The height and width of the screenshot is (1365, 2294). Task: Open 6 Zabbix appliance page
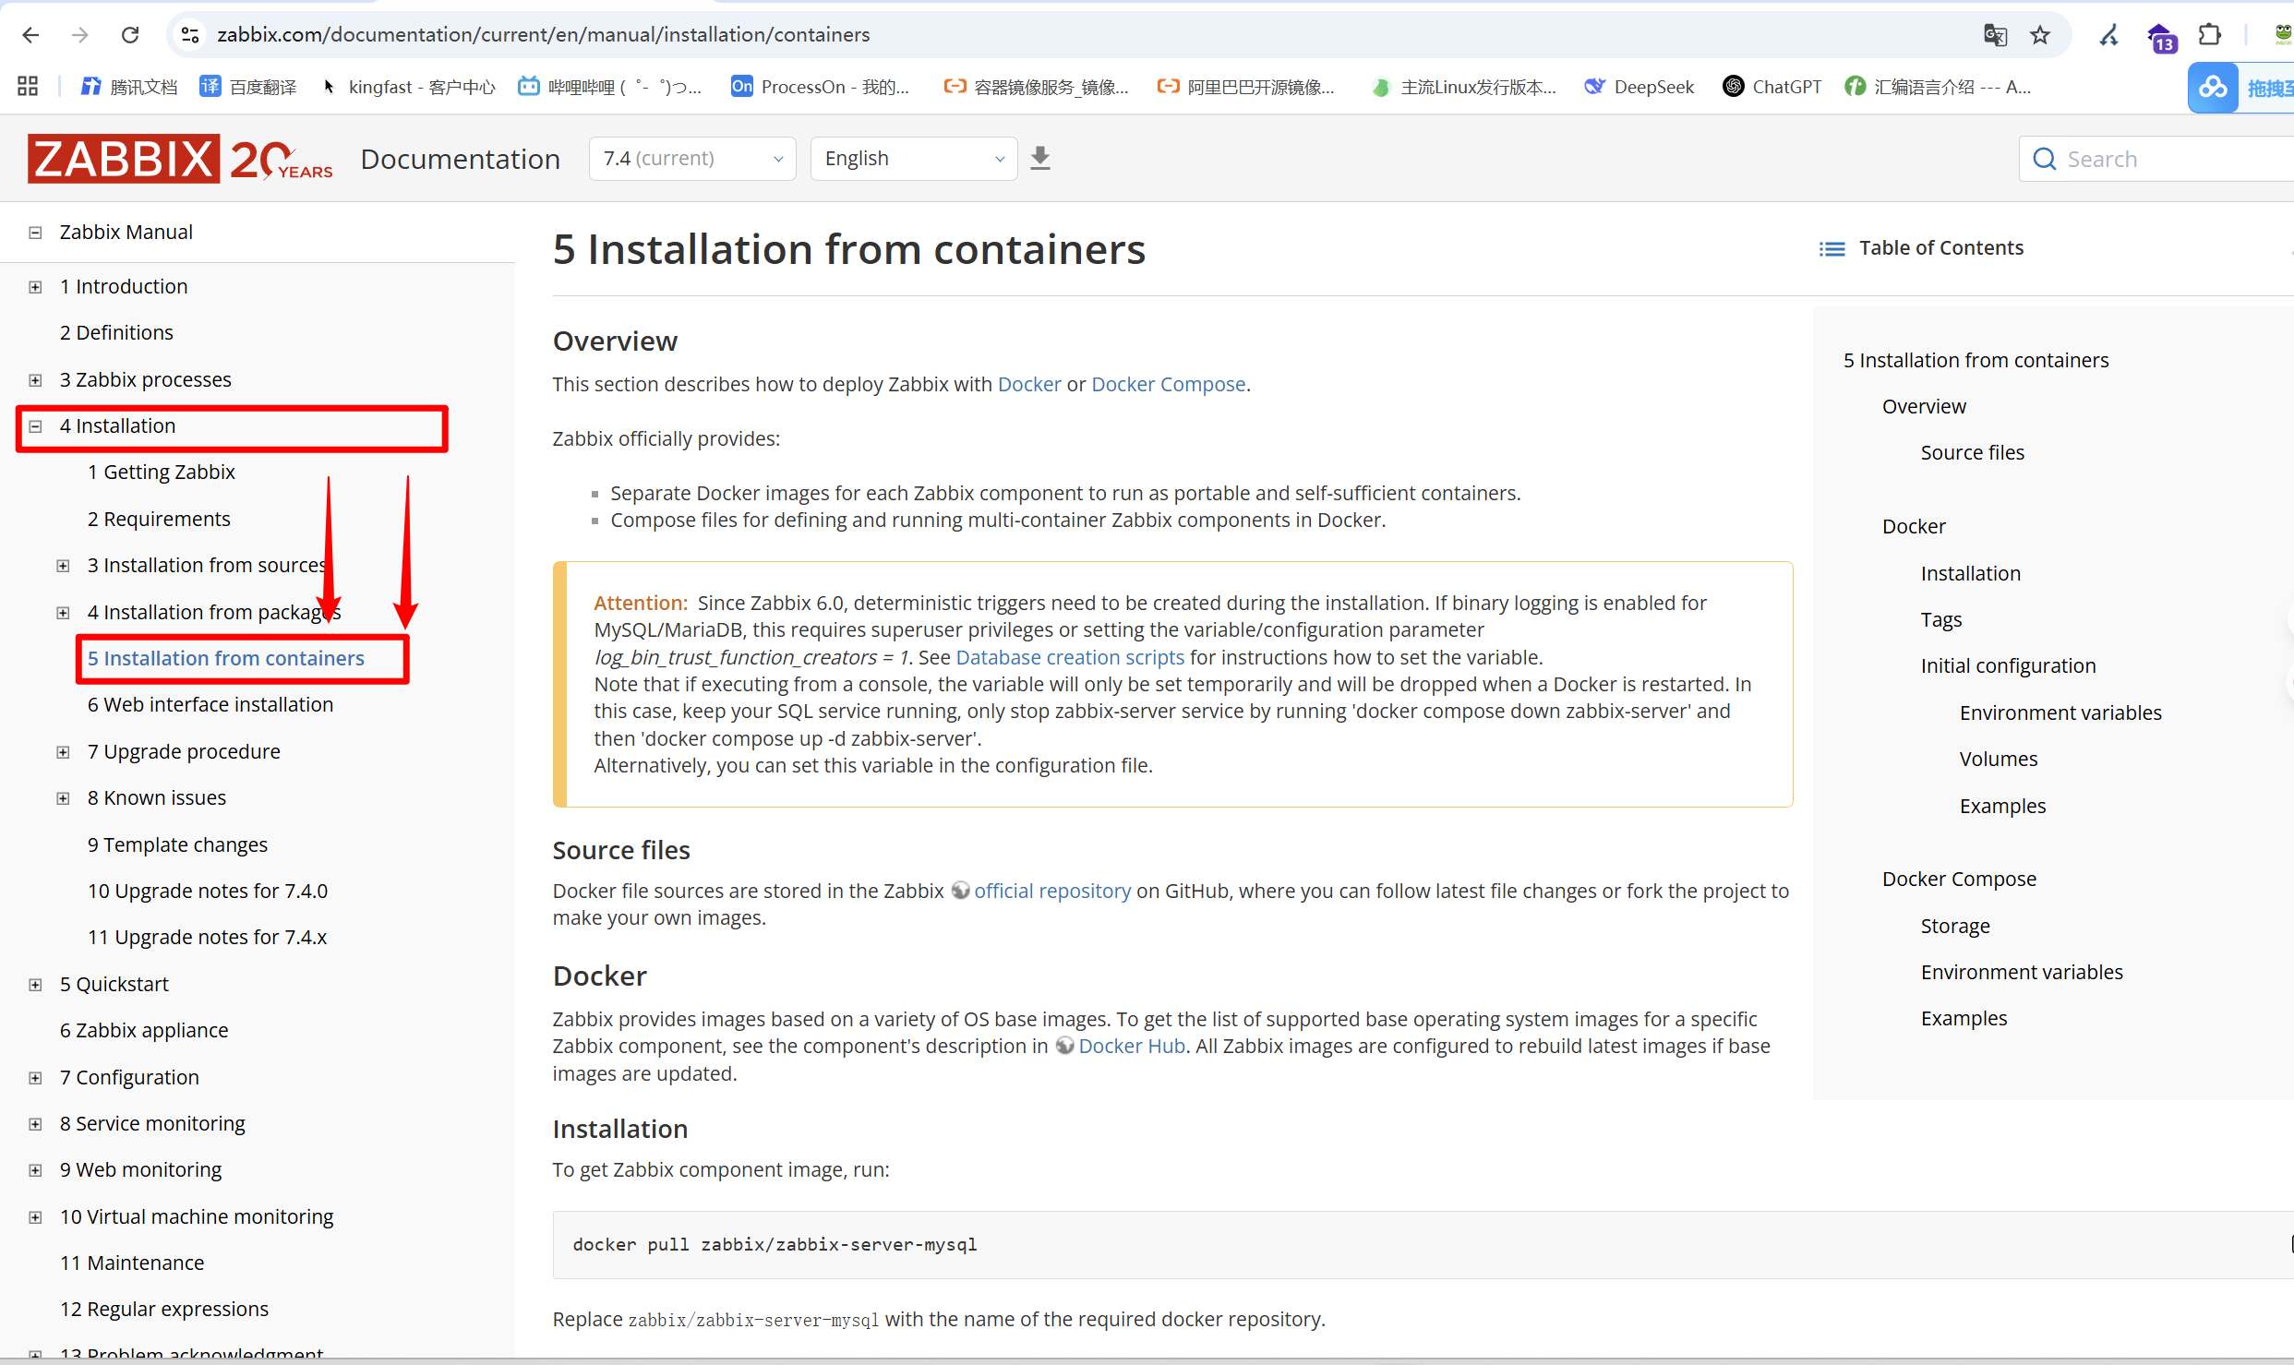(144, 1031)
